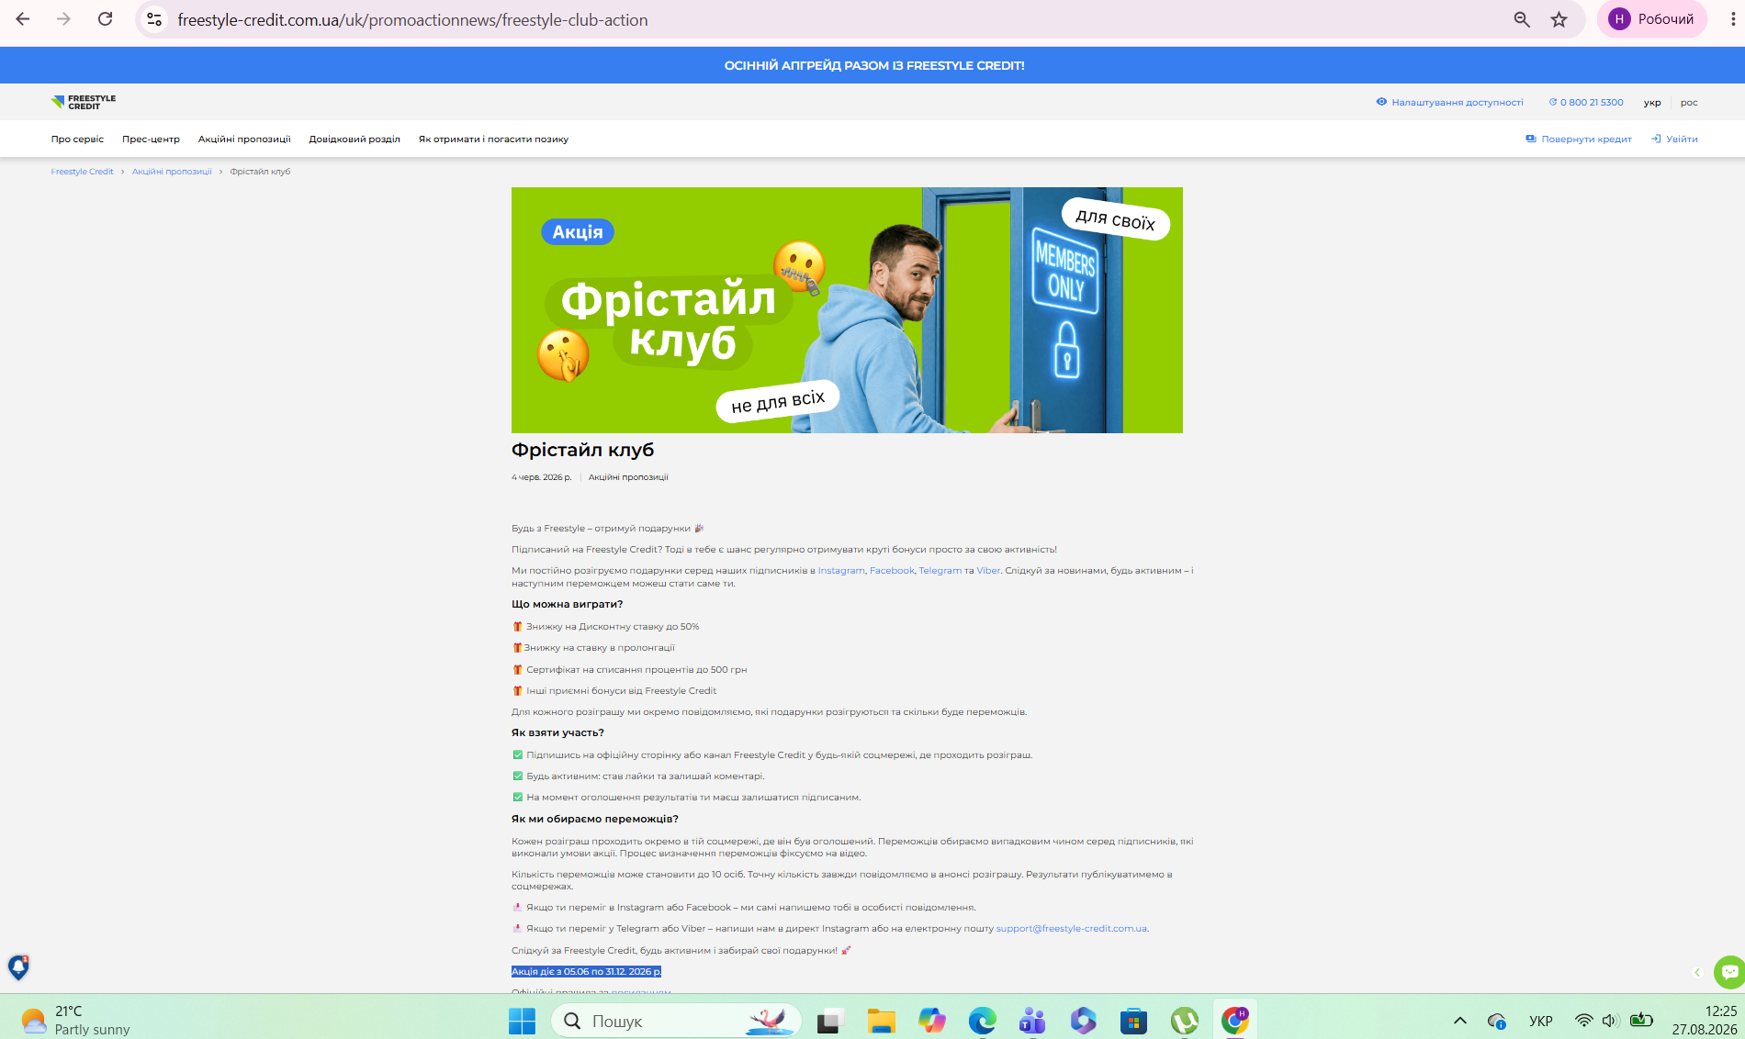This screenshot has width=1745, height=1039.
Task: Open the volume speaker control
Action: click(x=1611, y=1021)
